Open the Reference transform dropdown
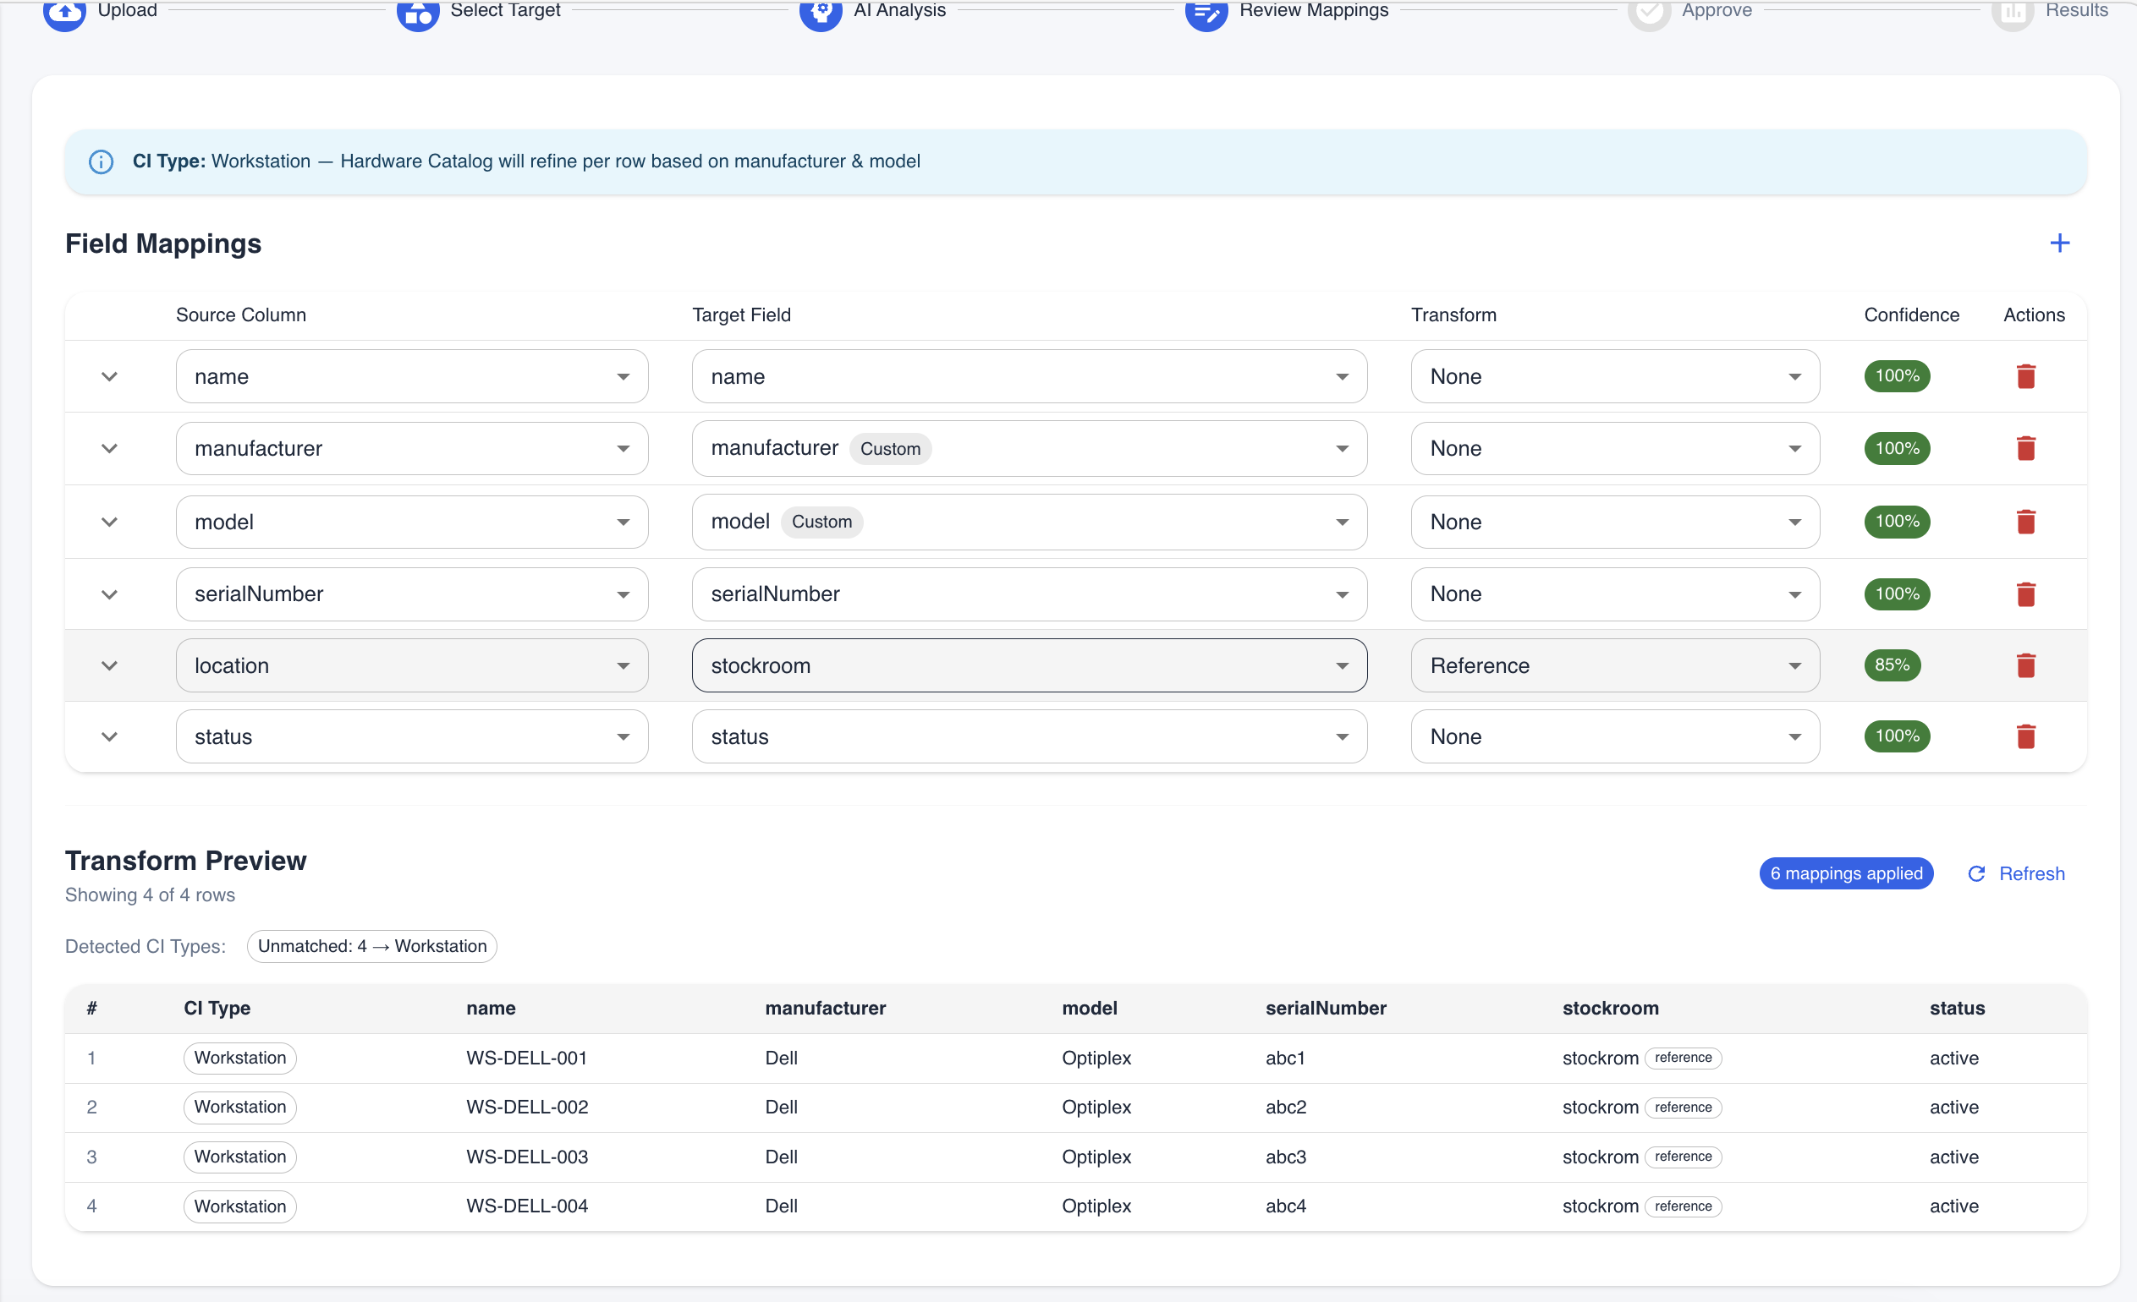Viewport: 2137px width, 1302px height. [x=1614, y=665]
